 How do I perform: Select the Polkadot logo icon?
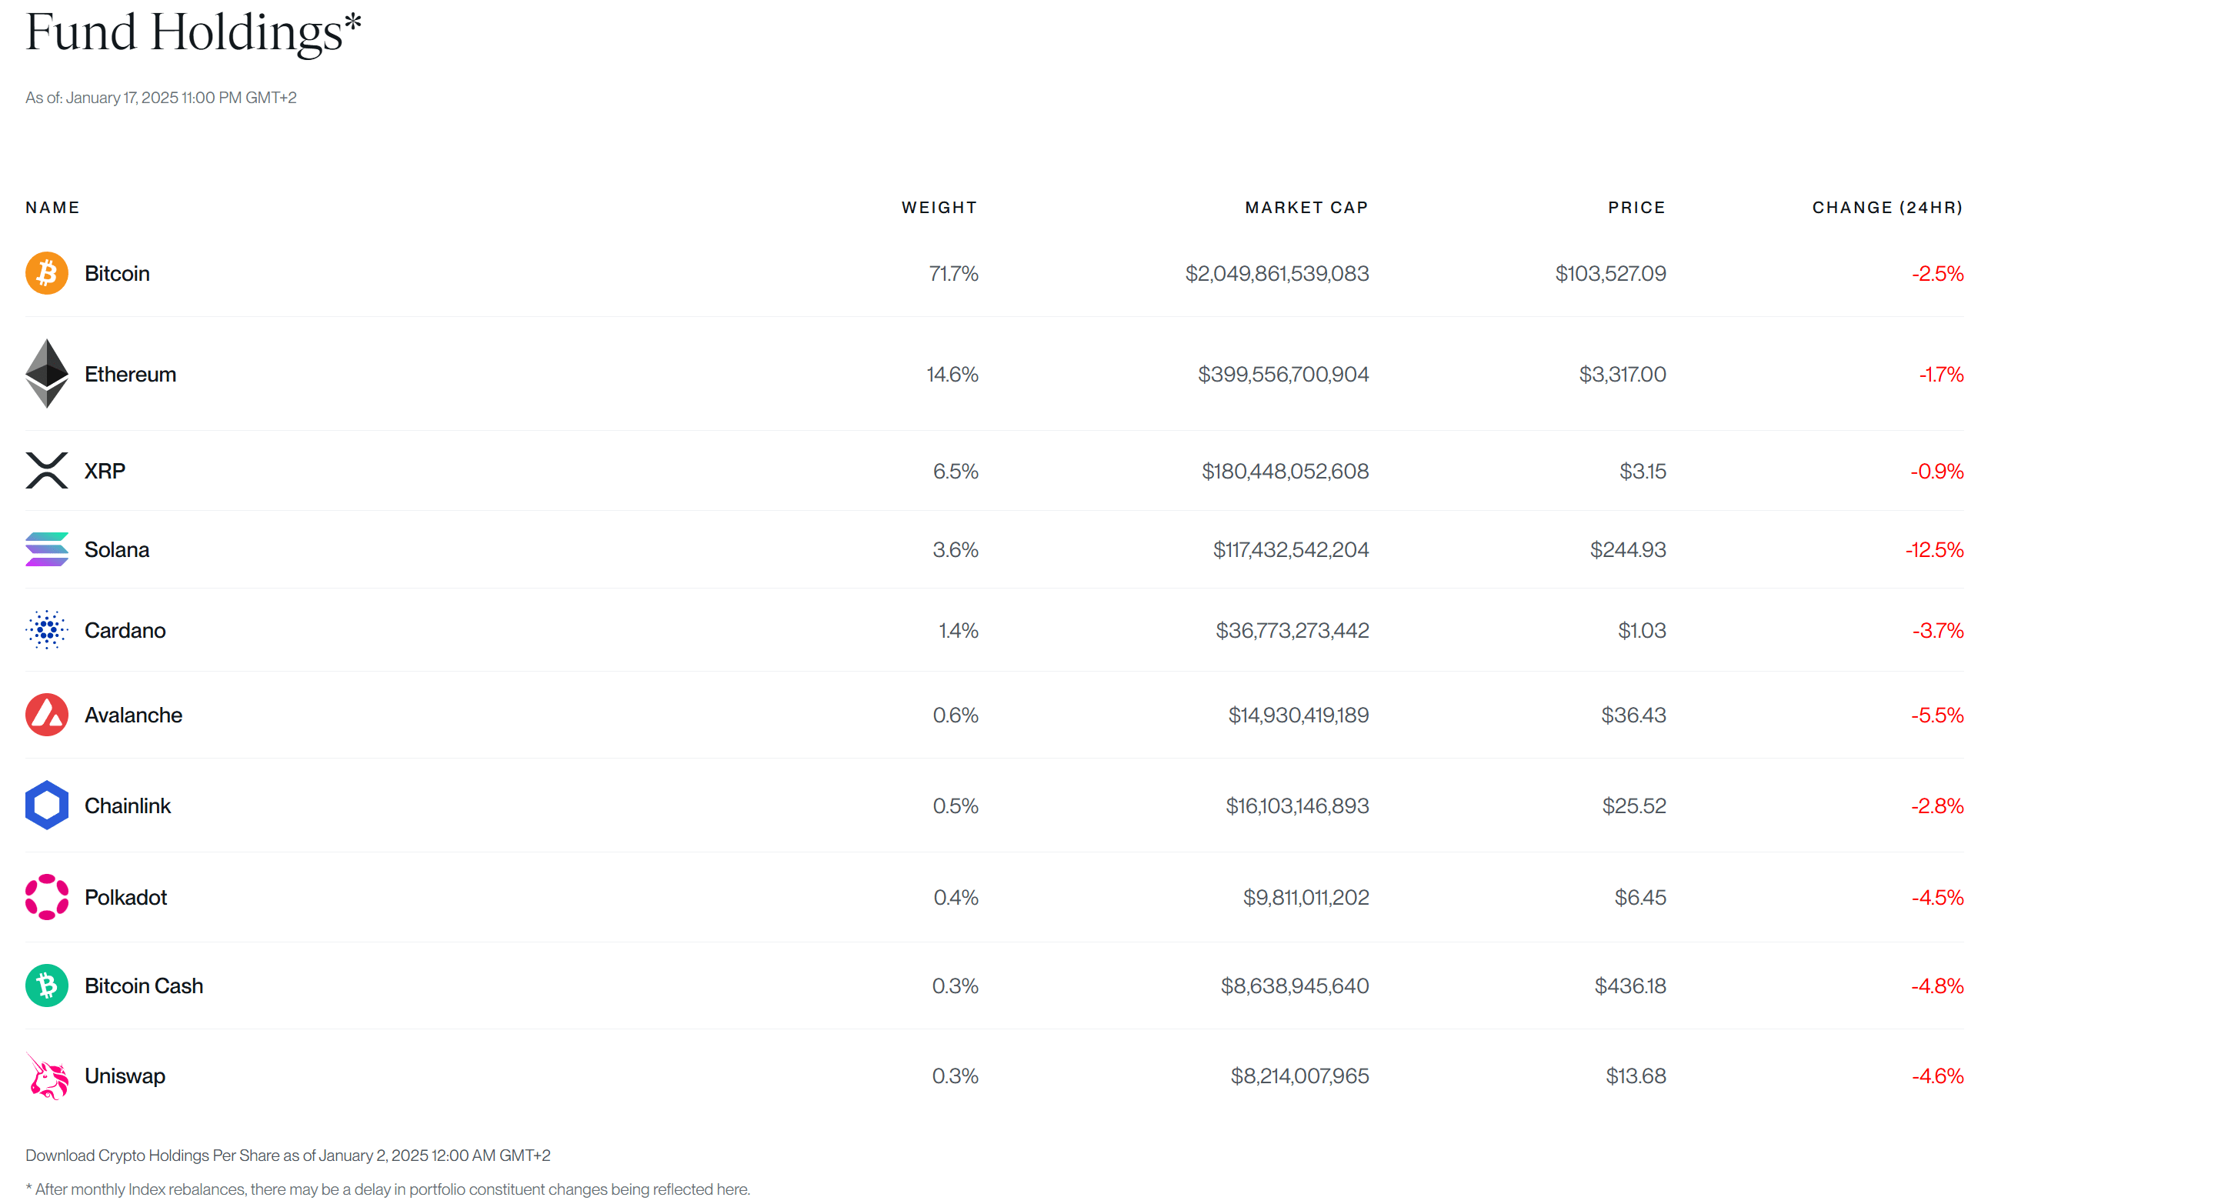(47, 897)
